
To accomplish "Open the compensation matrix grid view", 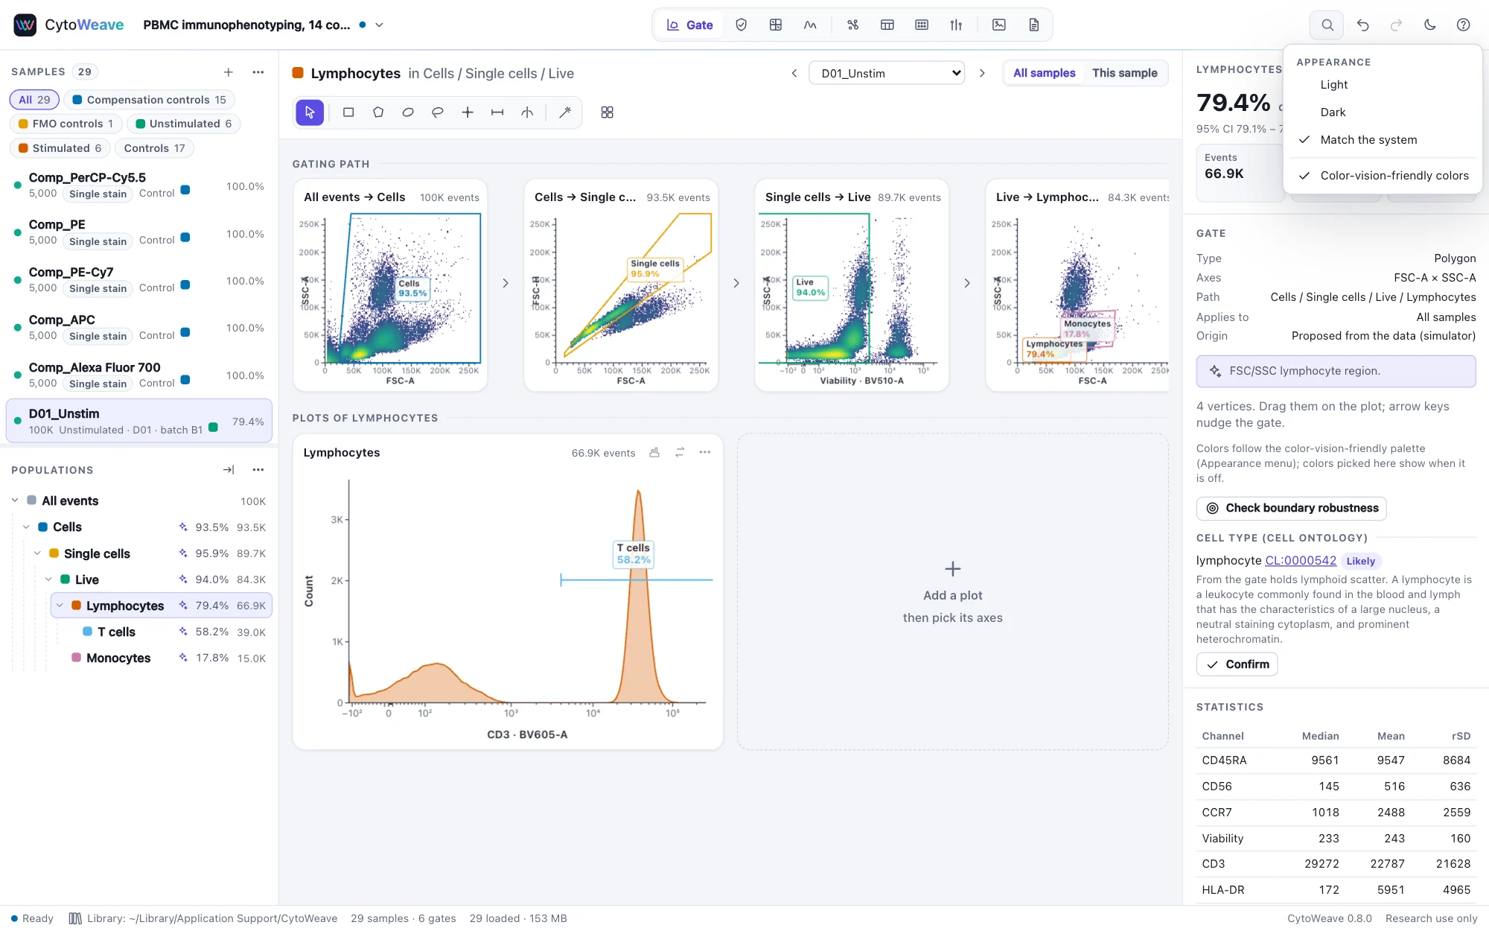I will coord(776,25).
